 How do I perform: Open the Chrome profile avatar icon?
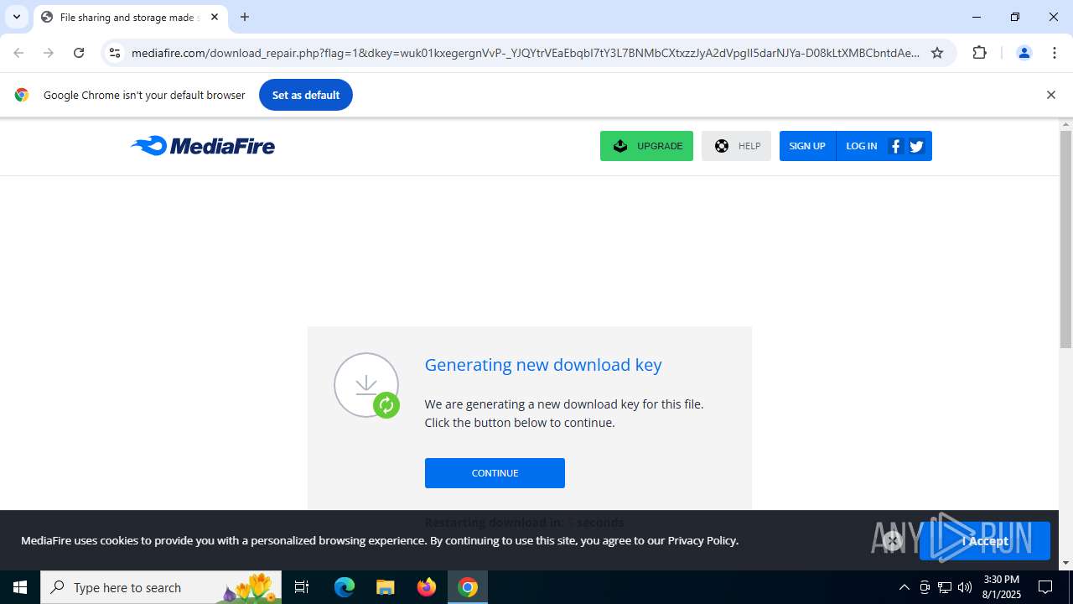click(1024, 53)
